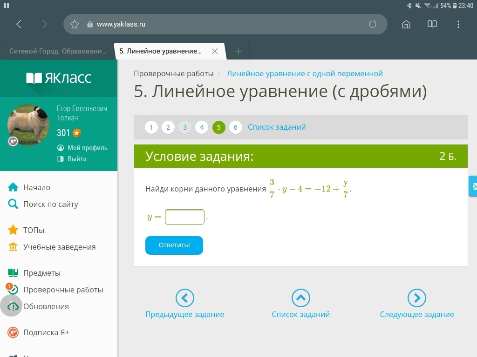Image resolution: width=477 pixels, height=357 pixels.
Task: Open Подписка Я+ sidebar item
Action: tap(46, 333)
